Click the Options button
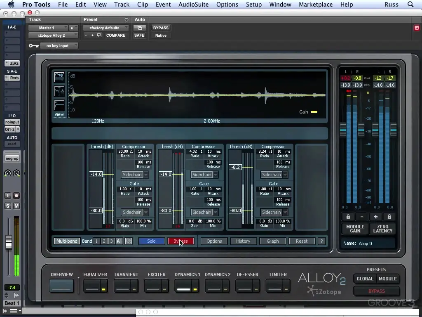Viewport: 422px width, 317px height. [x=214, y=241]
